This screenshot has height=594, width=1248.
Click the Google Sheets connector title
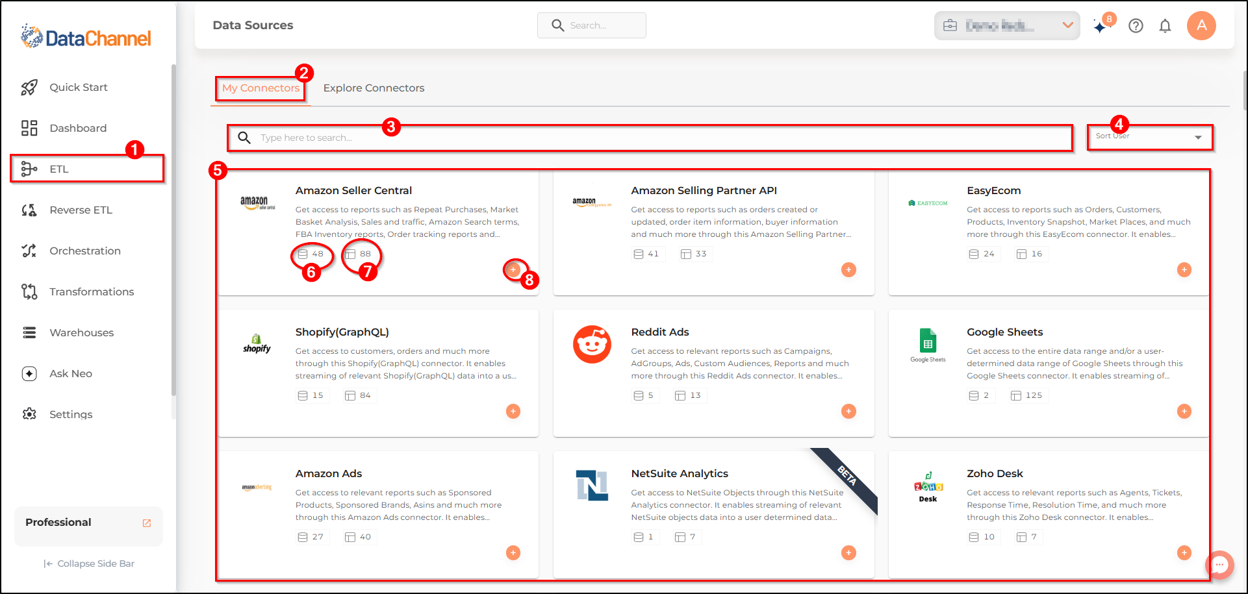tap(1004, 332)
